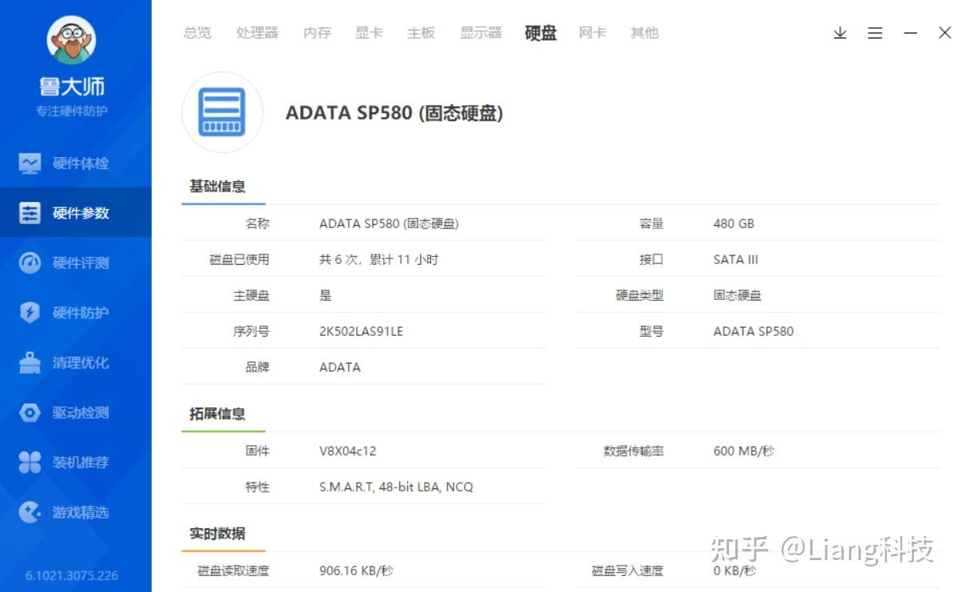958x592 pixels.
Task: Click the ADATA SP580 (固态硬盘) heading
Action: coord(394,113)
